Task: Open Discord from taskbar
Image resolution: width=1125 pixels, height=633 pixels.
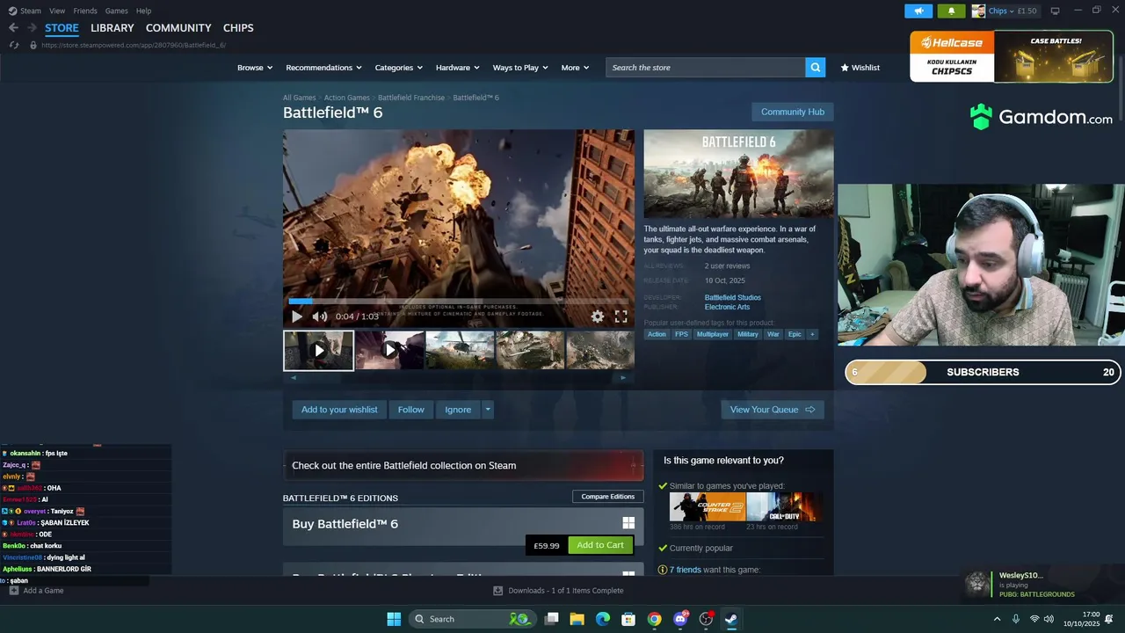Action: click(680, 619)
